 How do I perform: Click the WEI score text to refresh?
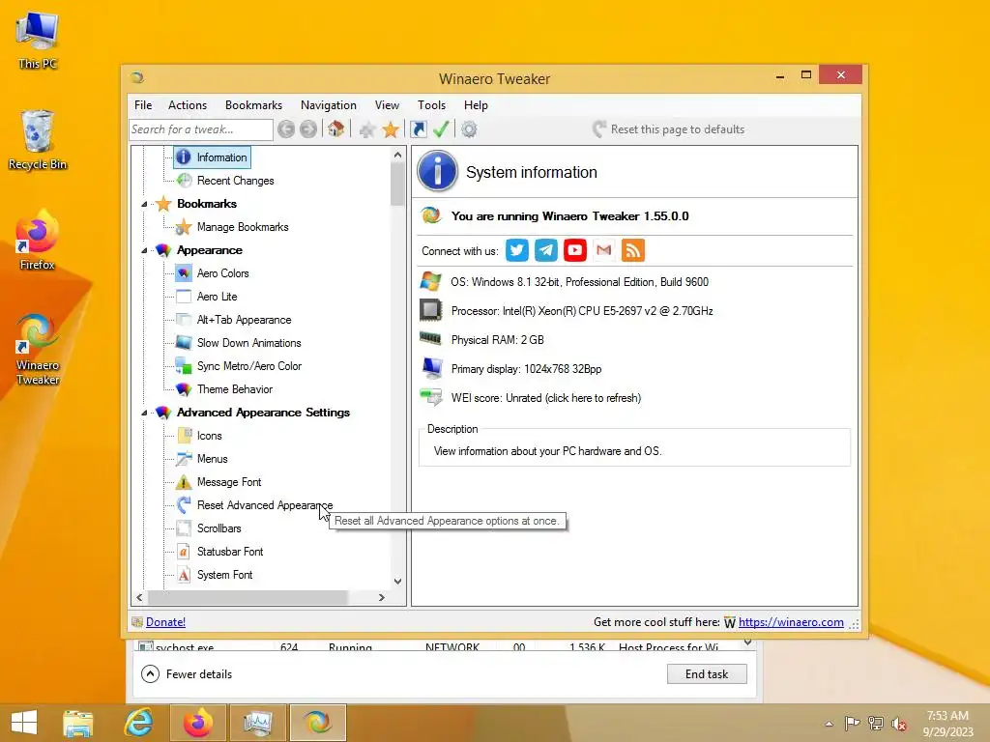click(546, 398)
